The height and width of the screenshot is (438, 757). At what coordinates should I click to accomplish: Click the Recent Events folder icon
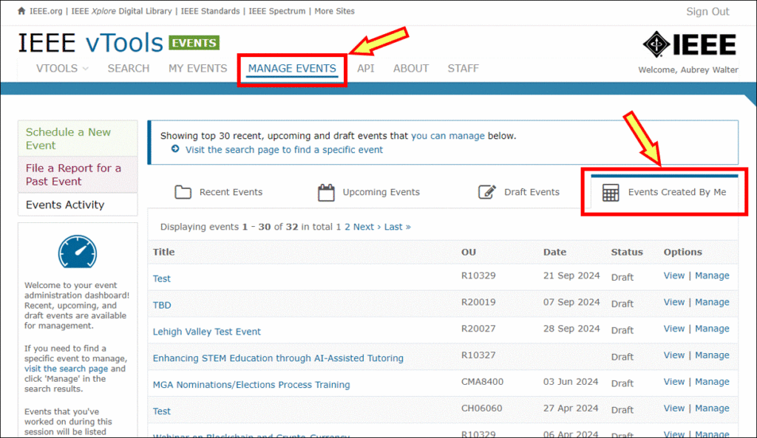pos(183,192)
